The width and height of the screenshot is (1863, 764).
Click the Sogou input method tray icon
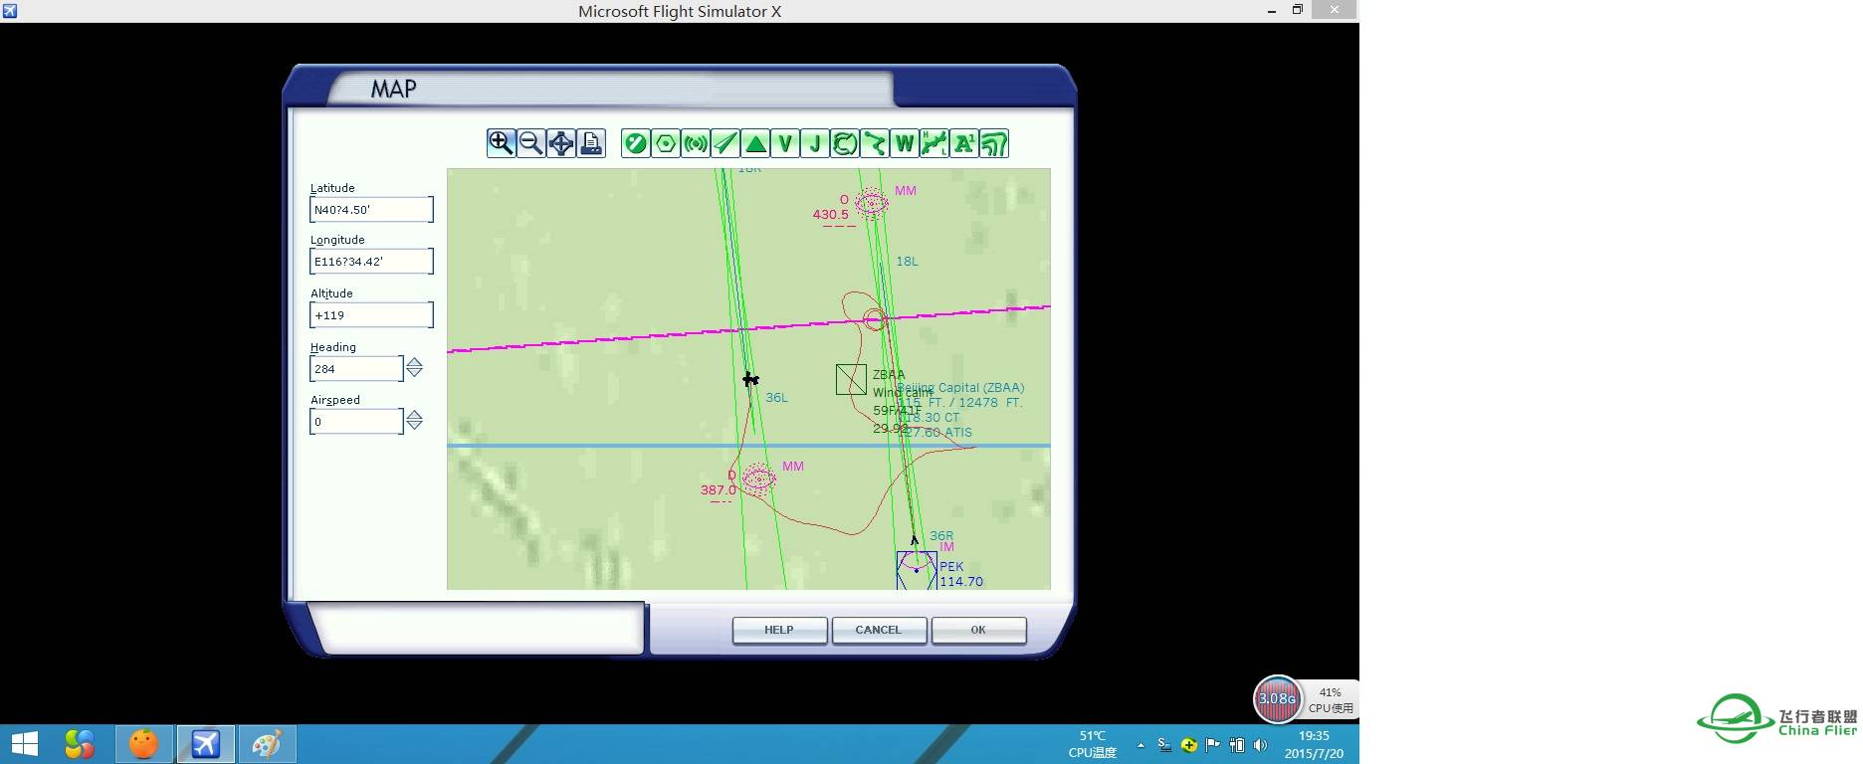point(1164,744)
